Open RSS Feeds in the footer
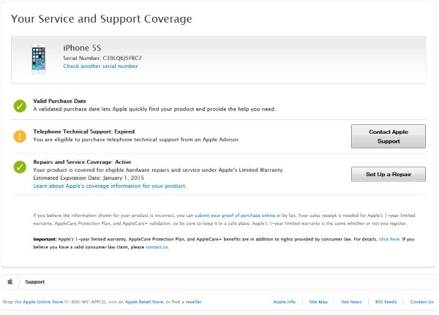This screenshot has width=439, height=315. click(386, 302)
